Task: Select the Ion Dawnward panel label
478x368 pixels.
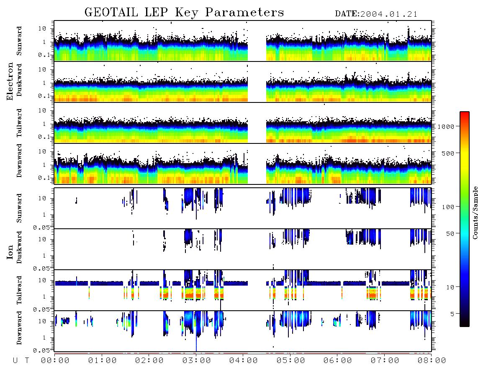Action: (x=19, y=328)
